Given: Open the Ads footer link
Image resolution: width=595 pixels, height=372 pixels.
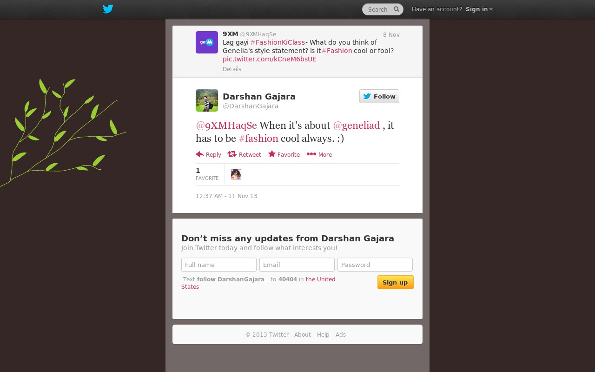Looking at the screenshot, I should 341,335.
